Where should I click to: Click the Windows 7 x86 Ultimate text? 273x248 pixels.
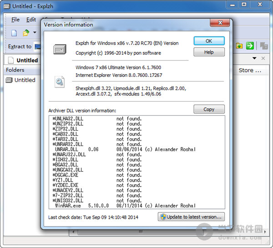[118, 67]
